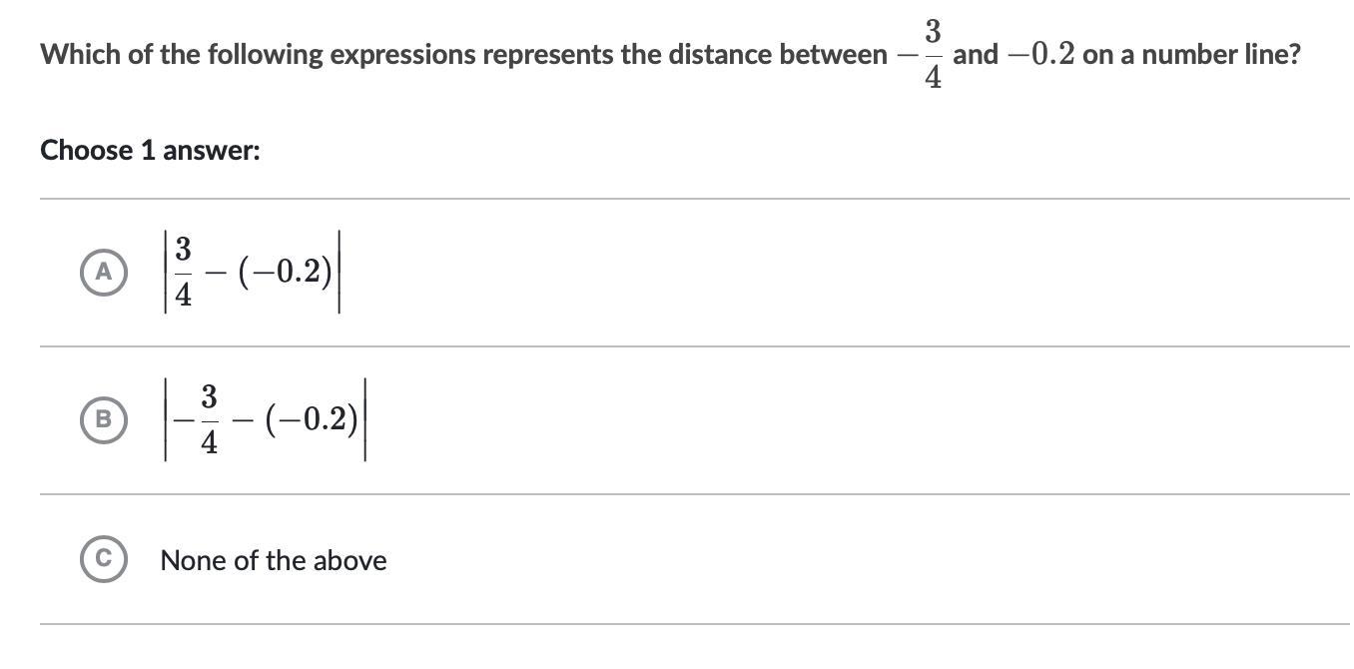Screen dimensions: 1354x669
Task: Click the circled letter C icon
Action: pos(104,559)
